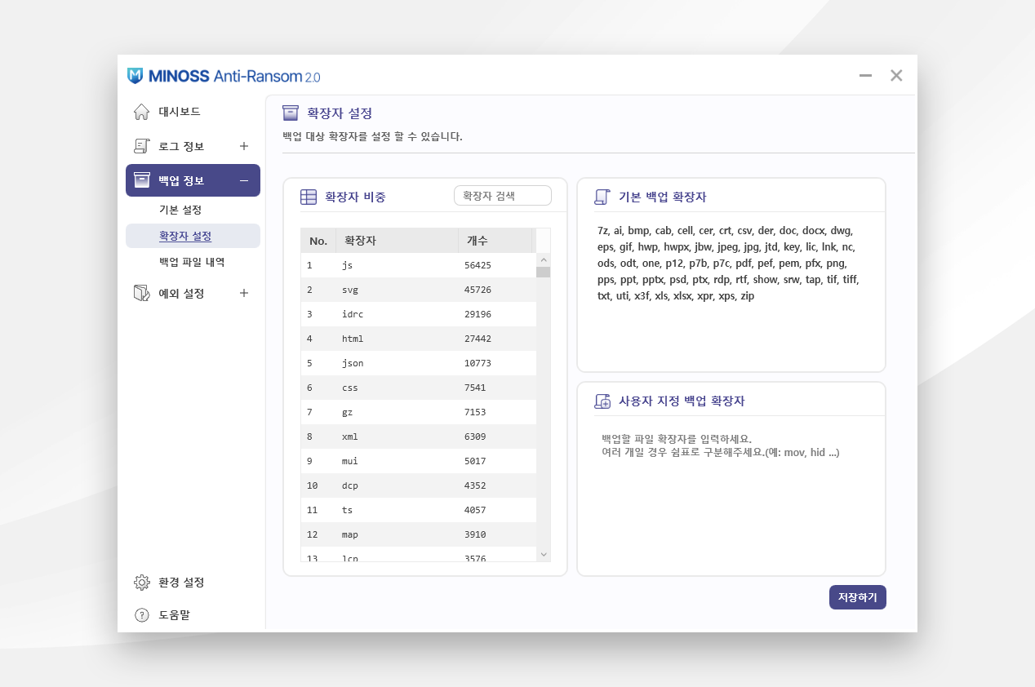Image resolution: width=1035 pixels, height=687 pixels.
Task: Click the 확장자 설정 header archive icon
Action: (291, 113)
